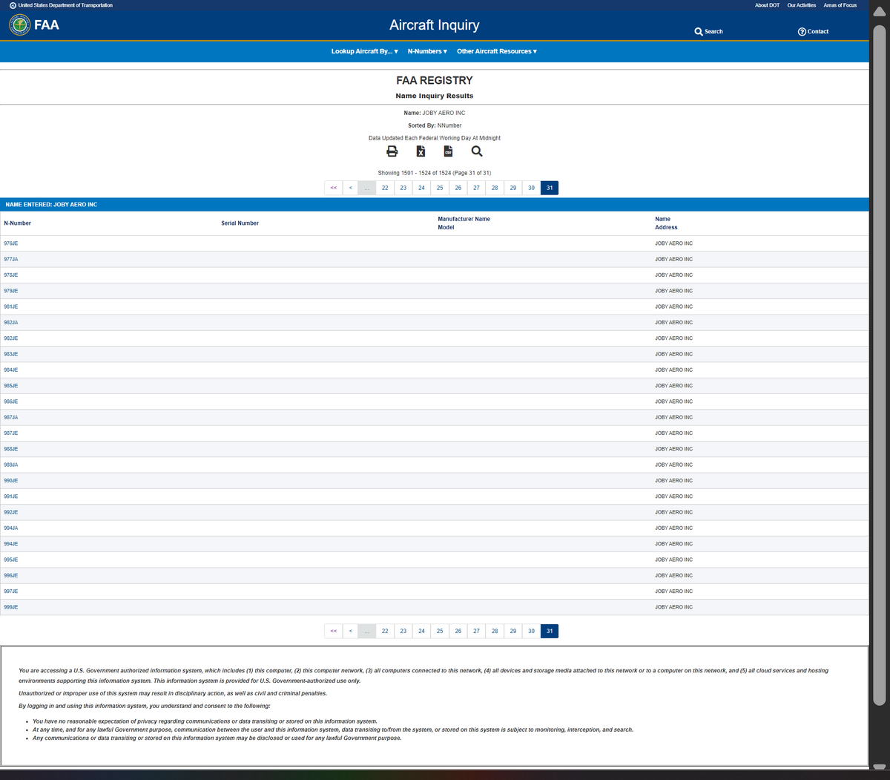Go to first page in bottom pagination
Image resolution: width=890 pixels, height=780 pixels.
(x=334, y=631)
